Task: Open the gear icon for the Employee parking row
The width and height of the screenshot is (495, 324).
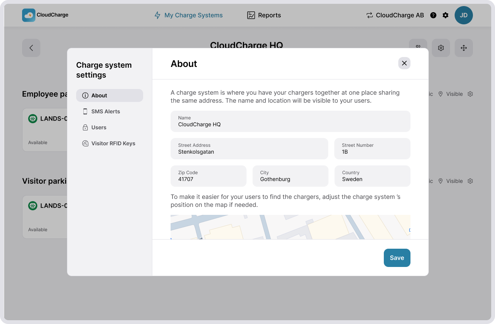Action: pyautogui.click(x=470, y=94)
